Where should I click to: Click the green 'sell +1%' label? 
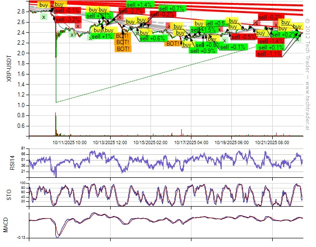tap(102, 36)
